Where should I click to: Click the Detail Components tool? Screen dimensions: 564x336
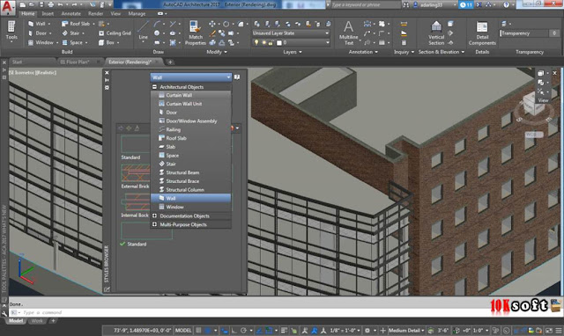point(482,33)
